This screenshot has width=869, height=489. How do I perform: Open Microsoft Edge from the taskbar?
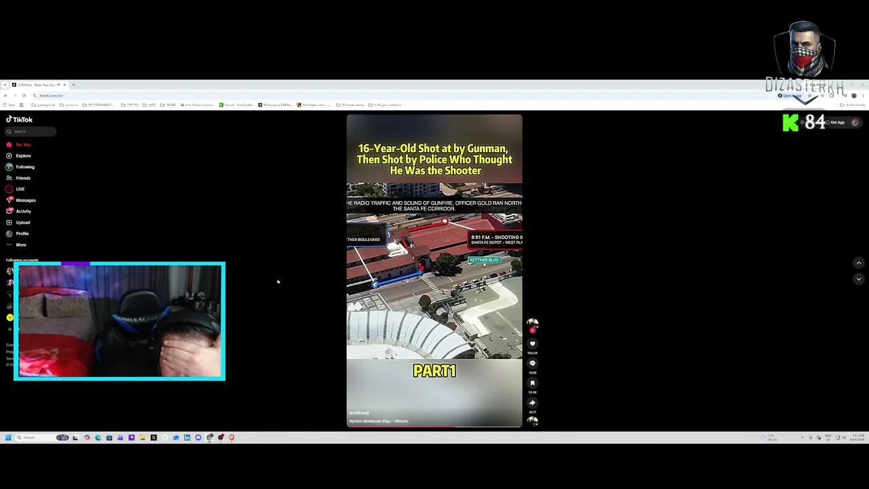click(98, 437)
